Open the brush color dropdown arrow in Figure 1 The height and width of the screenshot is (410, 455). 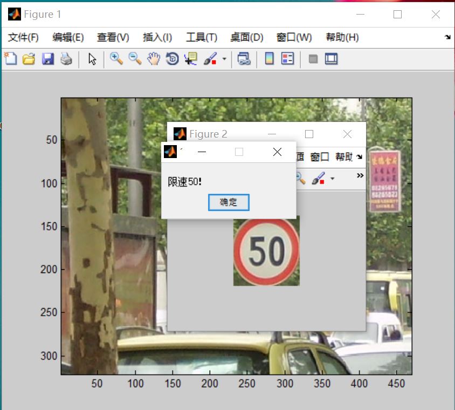click(x=224, y=59)
